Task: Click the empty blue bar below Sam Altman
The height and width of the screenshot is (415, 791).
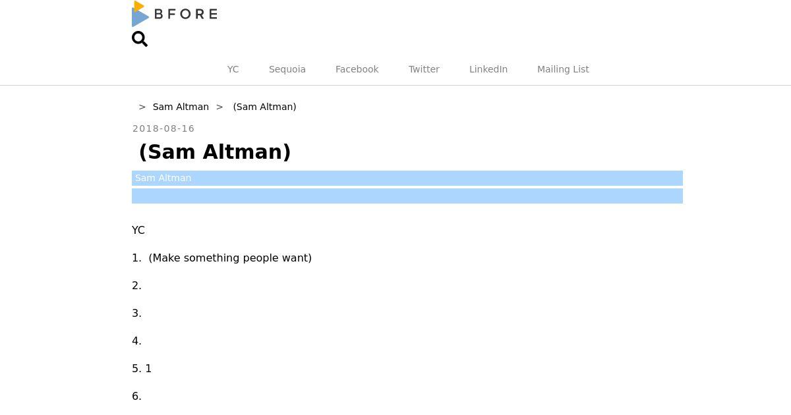Action: click(x=407, y=196)
